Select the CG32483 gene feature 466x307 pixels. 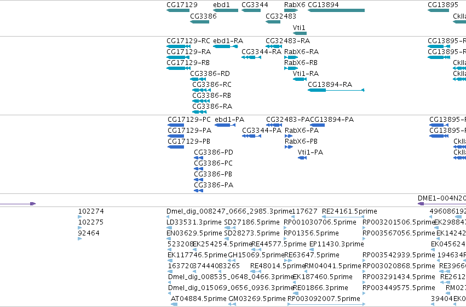pos(273,22)
